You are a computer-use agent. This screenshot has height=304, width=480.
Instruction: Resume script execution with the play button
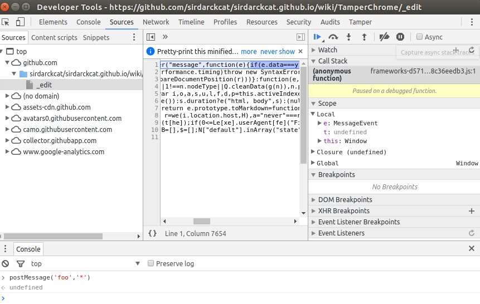tap(317, 37)
